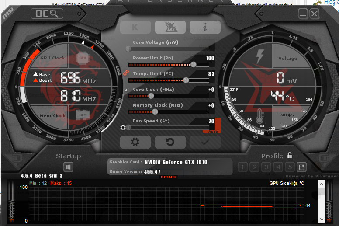Click the MEM chip icon in gauge

(x=83, y=115)
